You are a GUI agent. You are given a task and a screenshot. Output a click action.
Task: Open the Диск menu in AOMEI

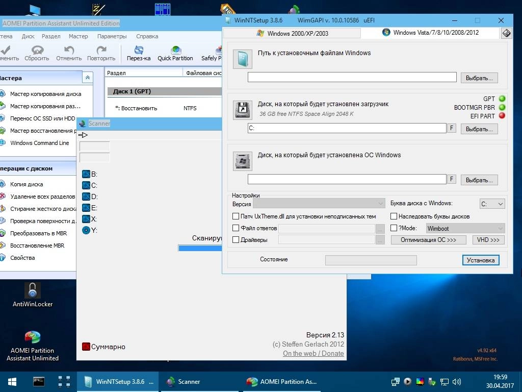pyautogui.click(x=28, y=36)
